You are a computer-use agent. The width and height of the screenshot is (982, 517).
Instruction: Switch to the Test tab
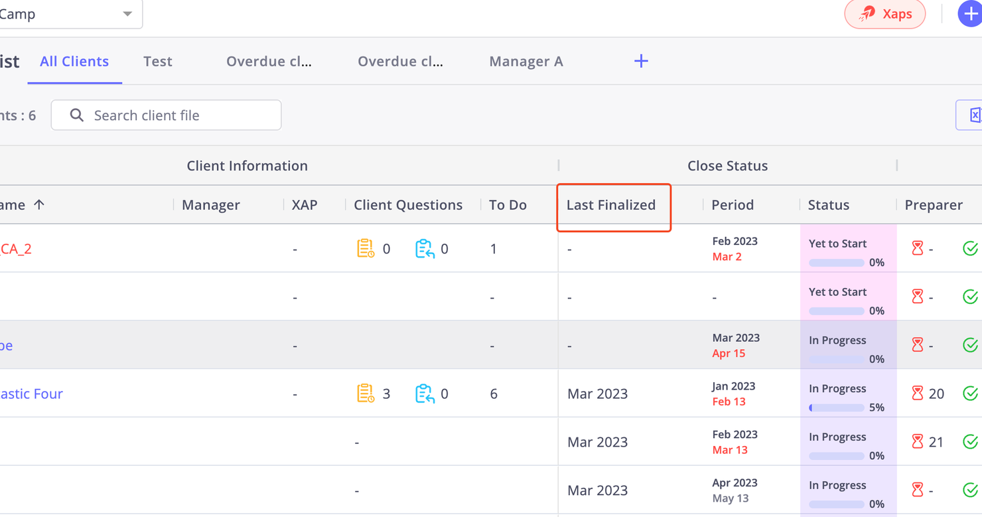(x=158, y=62)
